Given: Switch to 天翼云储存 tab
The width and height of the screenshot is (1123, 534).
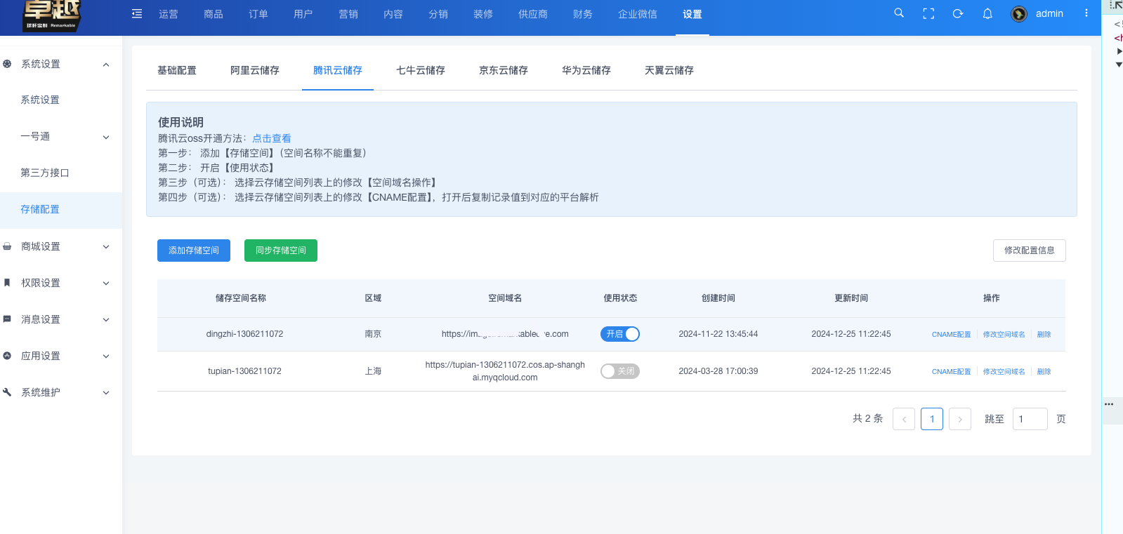Looking at the screenshot, I should click(669, 70).
